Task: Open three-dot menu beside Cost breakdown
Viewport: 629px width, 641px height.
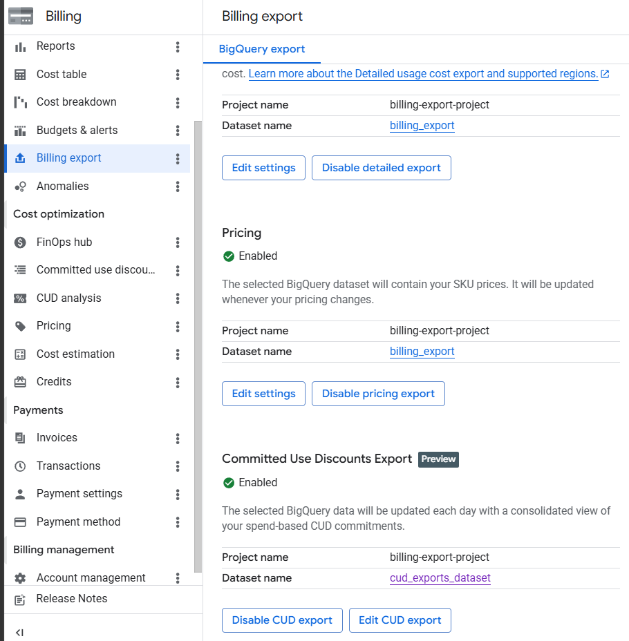Action: [178, 103]
